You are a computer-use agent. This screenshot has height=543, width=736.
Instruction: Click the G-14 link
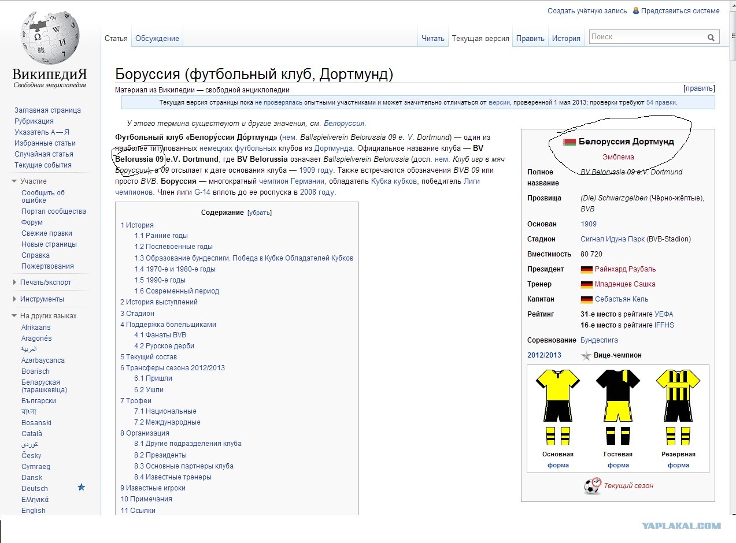[x=202, y=192]
